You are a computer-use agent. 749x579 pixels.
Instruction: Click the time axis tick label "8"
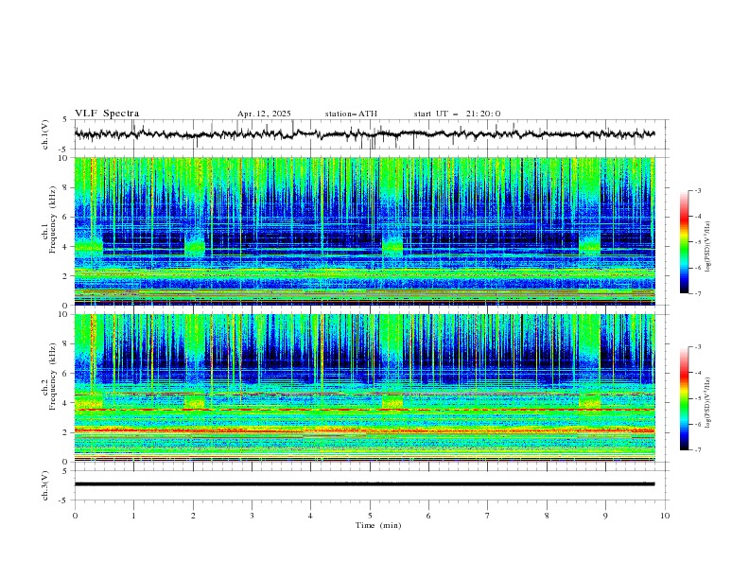pos(547,516)
